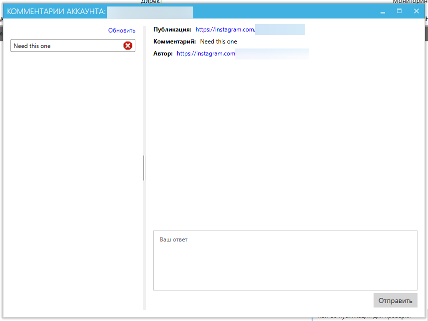The height and width of the screenshot is (321, 428).
Task: Open the Автор instagram profile link
Action: (206, 53)
